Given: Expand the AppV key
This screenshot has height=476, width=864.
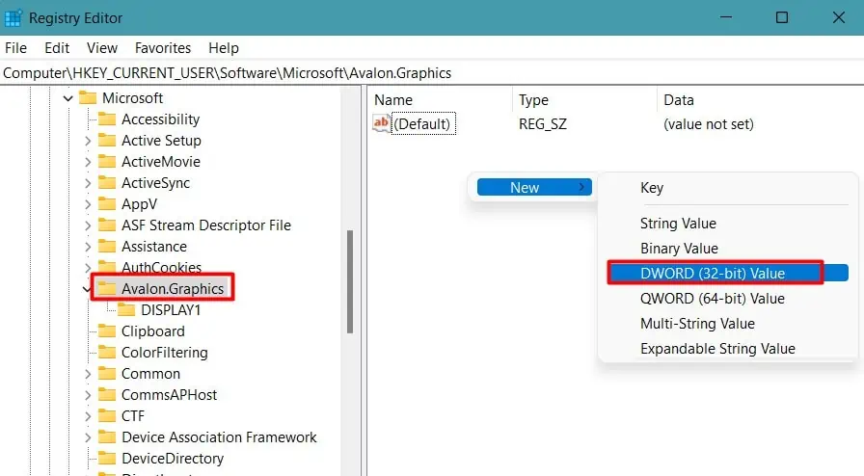Looking at the screenshot, I should [88, 204].
